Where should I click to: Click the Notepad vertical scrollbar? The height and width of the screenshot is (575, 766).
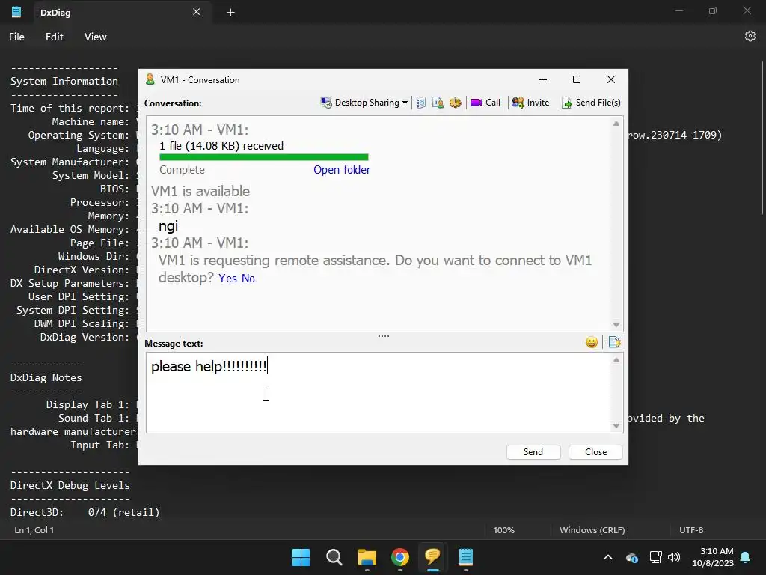[x=762, y=137]
